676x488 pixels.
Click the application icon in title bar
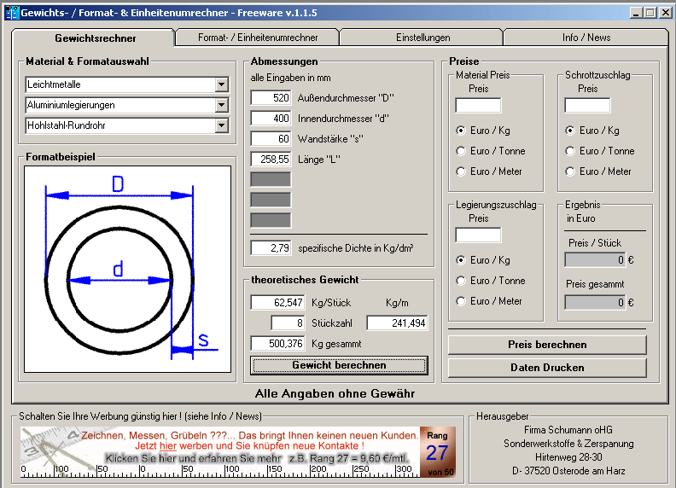tap(13, 13)
